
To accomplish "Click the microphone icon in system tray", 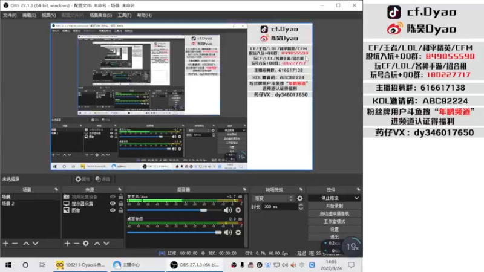I will pos(242,265).
